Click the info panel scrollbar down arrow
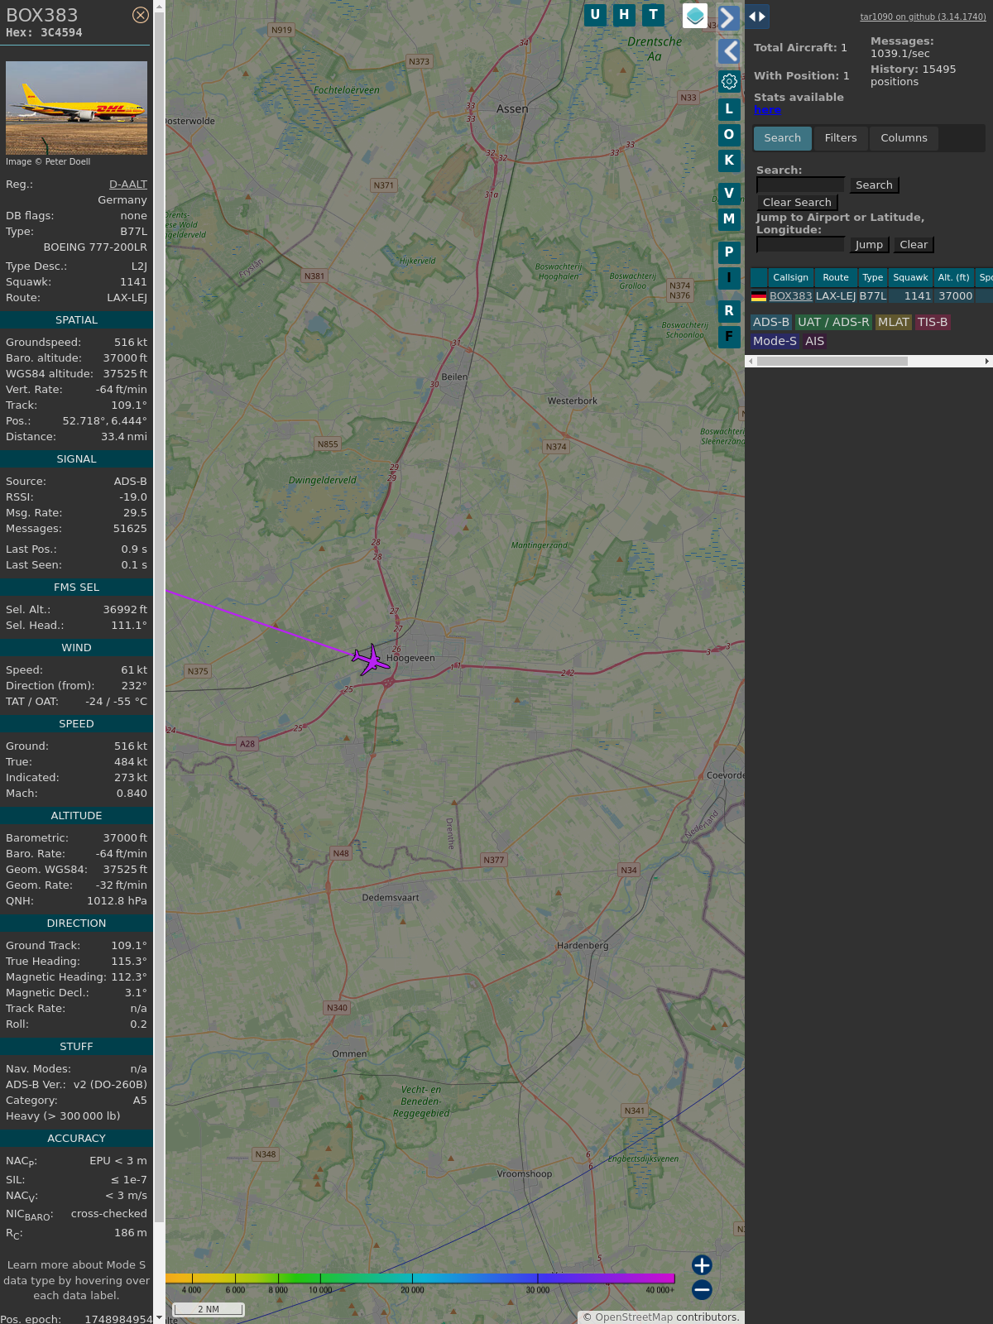The image size is (993, 1324). point(159,1318)
